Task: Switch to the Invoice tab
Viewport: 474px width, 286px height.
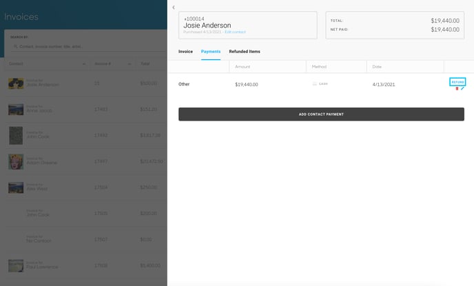Action: (x=185, y=52)
